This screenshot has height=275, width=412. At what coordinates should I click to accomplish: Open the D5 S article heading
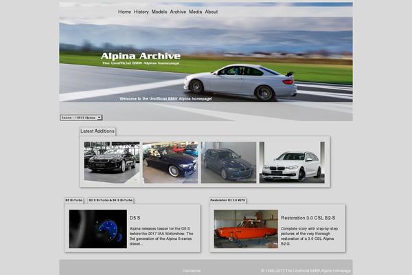(135, 218)
